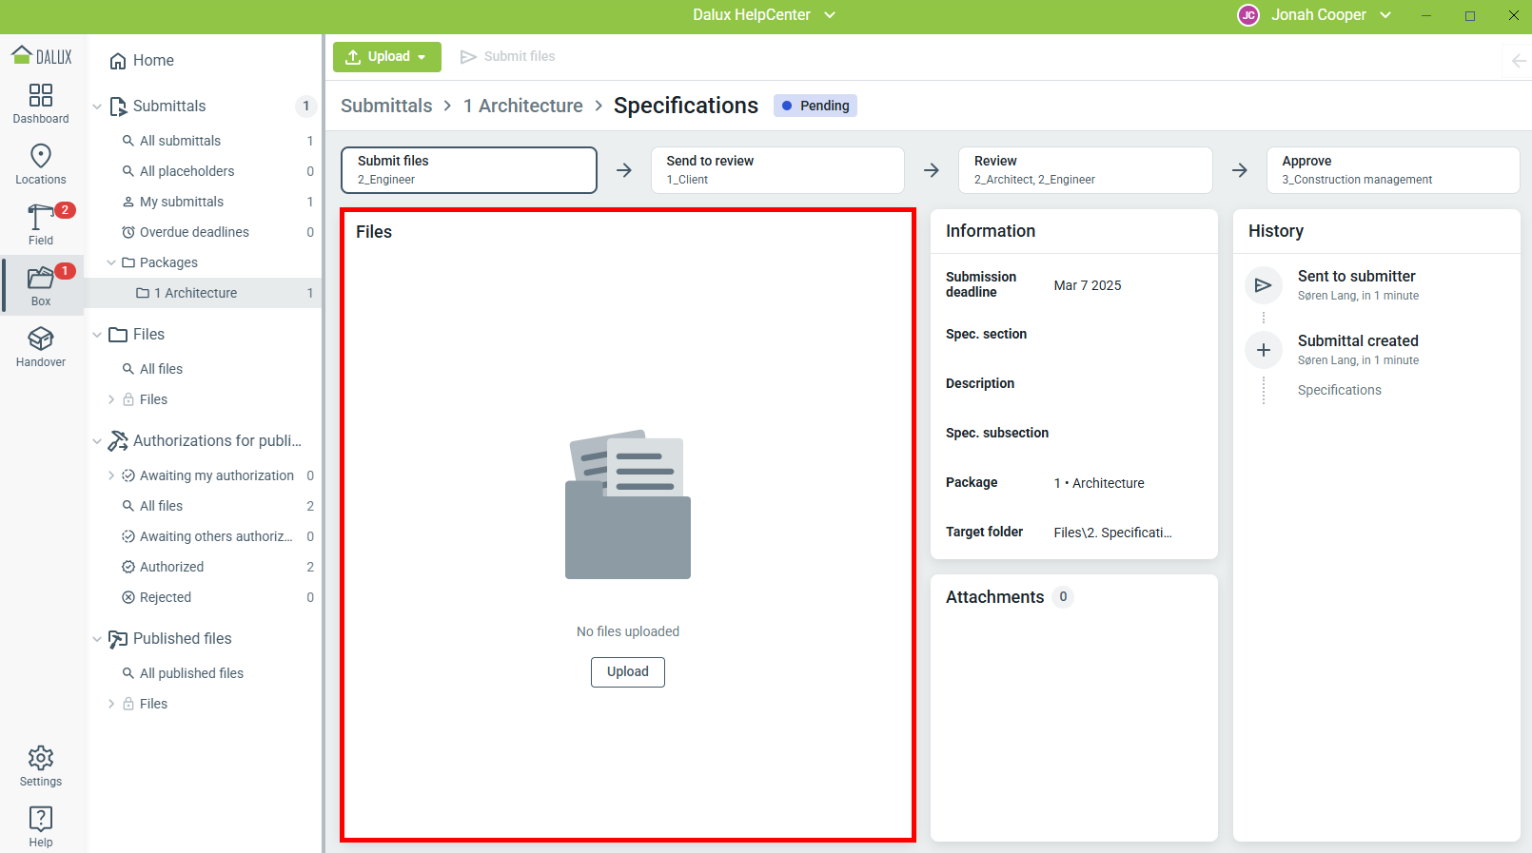1532x853 pixels.
Task: Click the Sent to submitter history icon
Action: pos(1263,285)
